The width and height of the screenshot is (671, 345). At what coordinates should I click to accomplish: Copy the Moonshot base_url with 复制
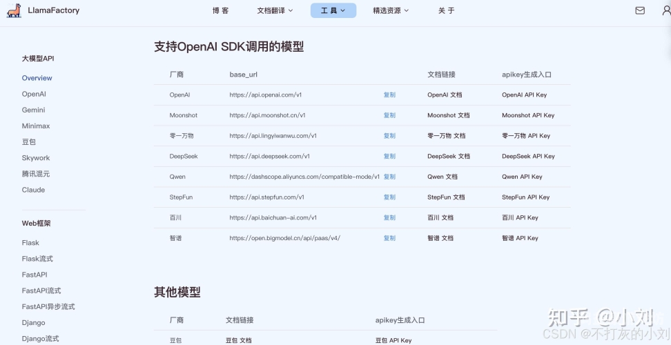click(389, 115)
